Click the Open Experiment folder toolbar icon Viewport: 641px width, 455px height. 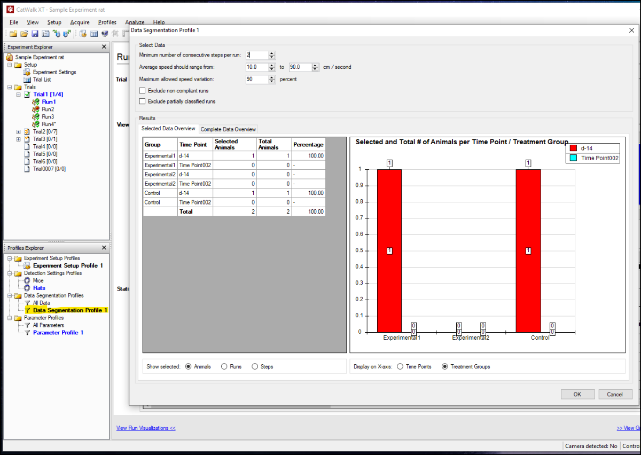point(24,34)
